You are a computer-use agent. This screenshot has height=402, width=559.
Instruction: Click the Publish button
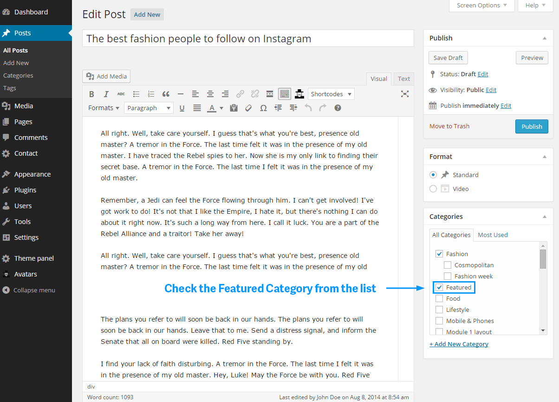pyautogui.click(x=532, y=126)
